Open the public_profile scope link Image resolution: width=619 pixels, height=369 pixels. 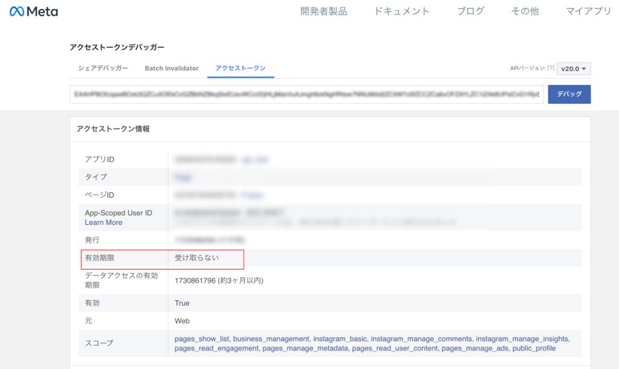click(x=534, y=348)
